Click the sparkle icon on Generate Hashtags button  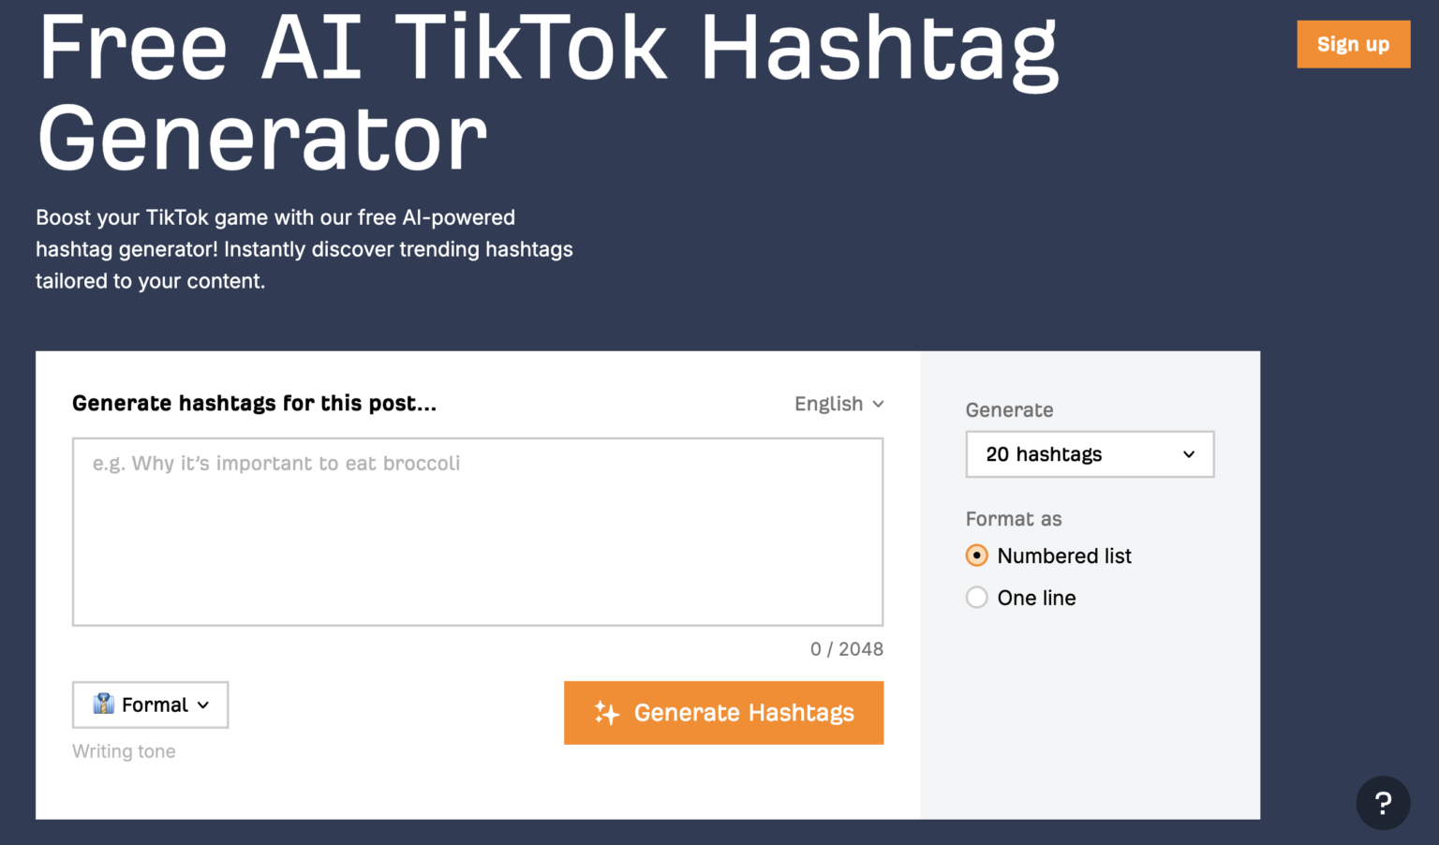point(608,713)
